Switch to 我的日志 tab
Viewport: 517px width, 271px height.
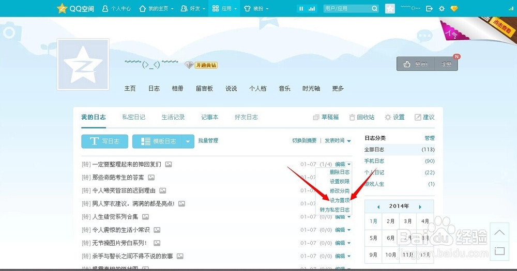(94, 117)
